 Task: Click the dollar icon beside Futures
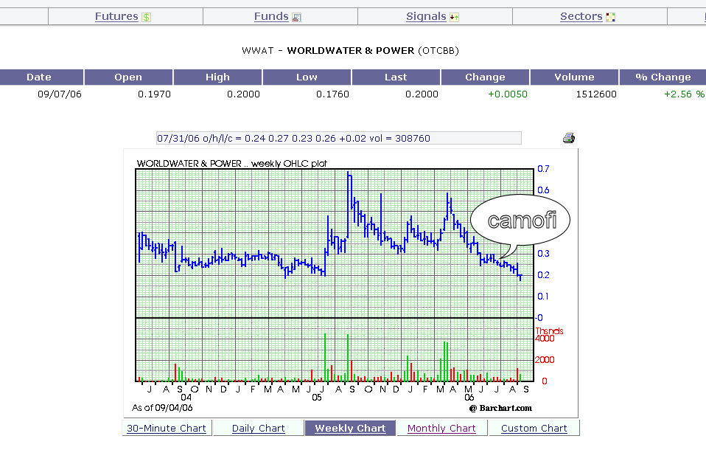[147, 17]
